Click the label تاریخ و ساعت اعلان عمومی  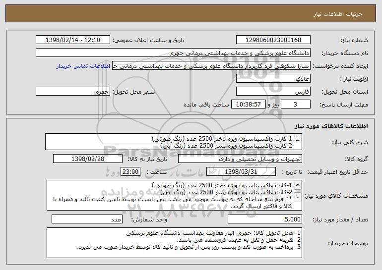[x=148, y=41]
